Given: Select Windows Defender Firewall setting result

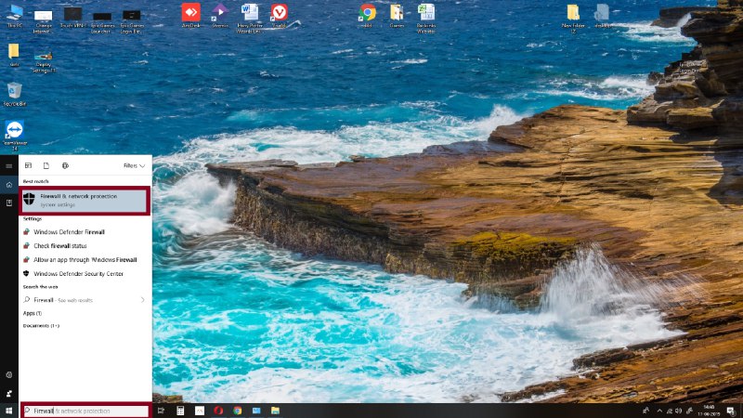Looking at the screenshot, I should [x=69, y=231].
